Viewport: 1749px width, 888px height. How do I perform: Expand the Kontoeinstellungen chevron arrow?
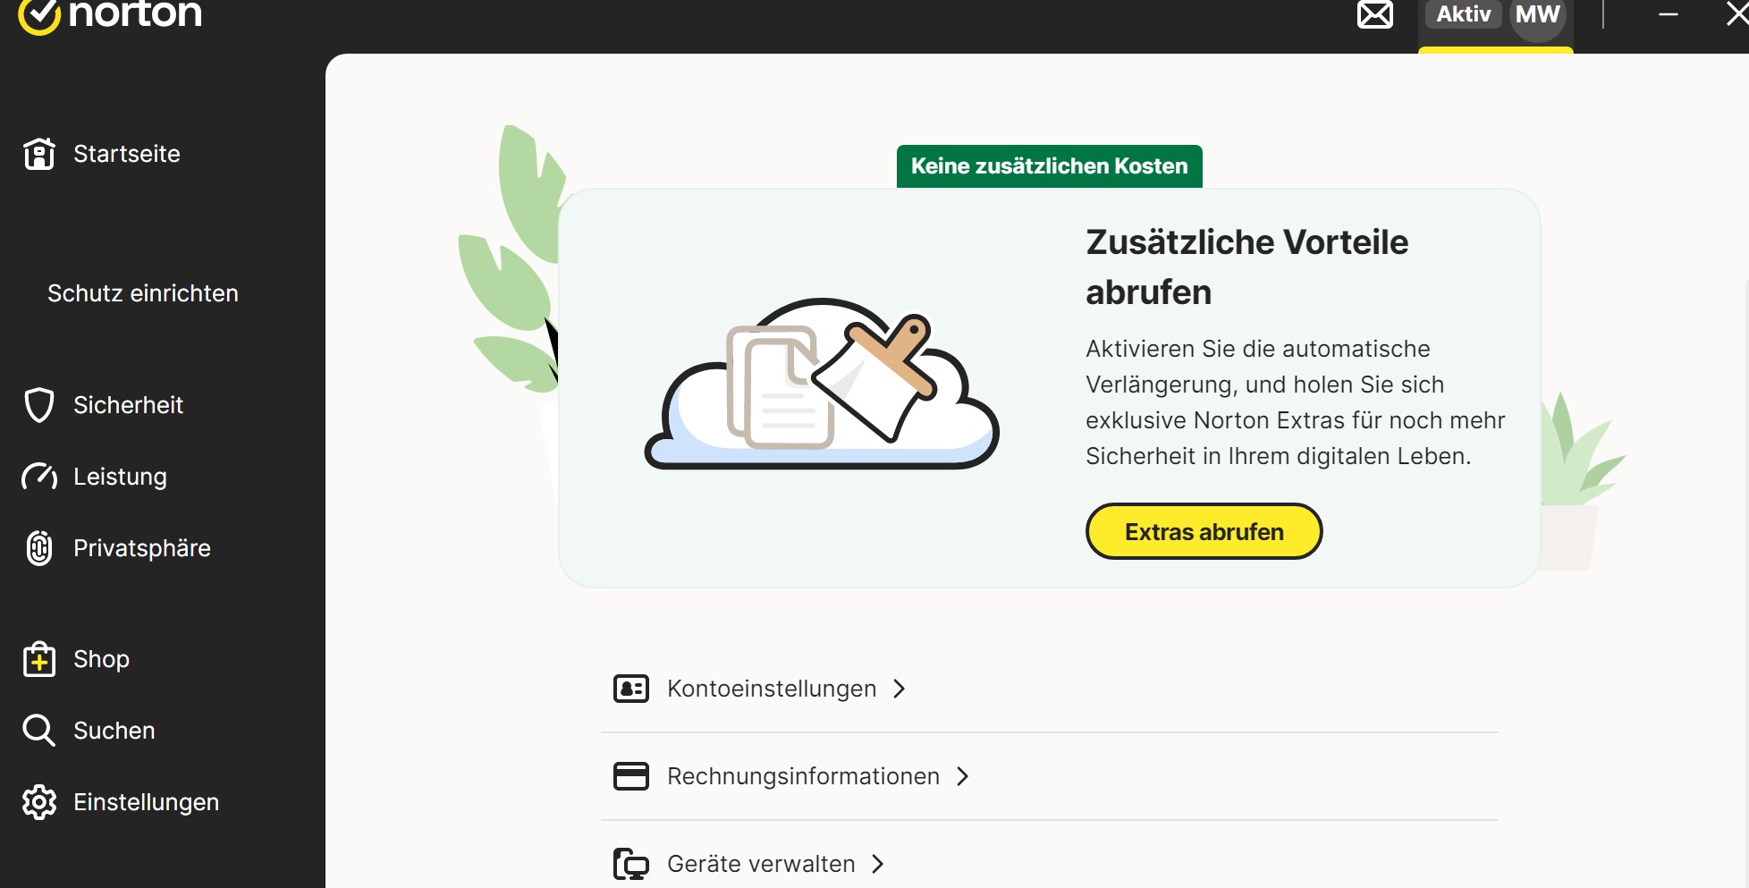[x=900, y=689]
